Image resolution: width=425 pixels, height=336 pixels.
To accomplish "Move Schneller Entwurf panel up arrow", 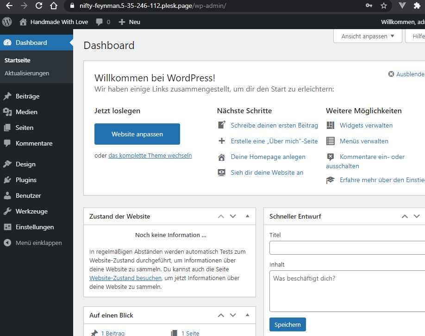I will coord(405,216).
